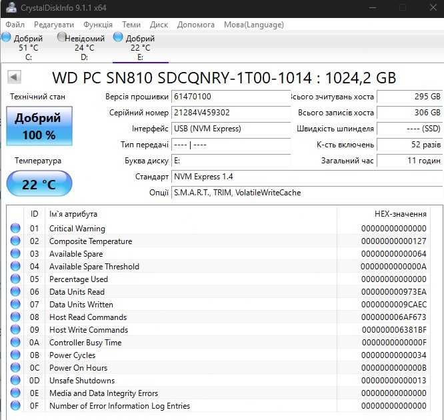Open the Функція menu
This screenshot has width=444, height=420.
click(98, 25)
